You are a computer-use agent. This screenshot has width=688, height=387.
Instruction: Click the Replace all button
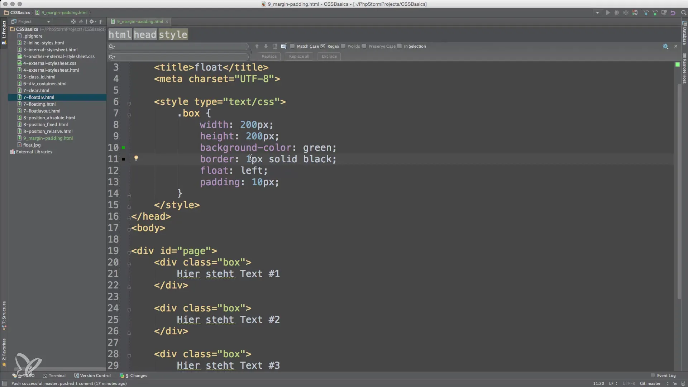(299, 56)
